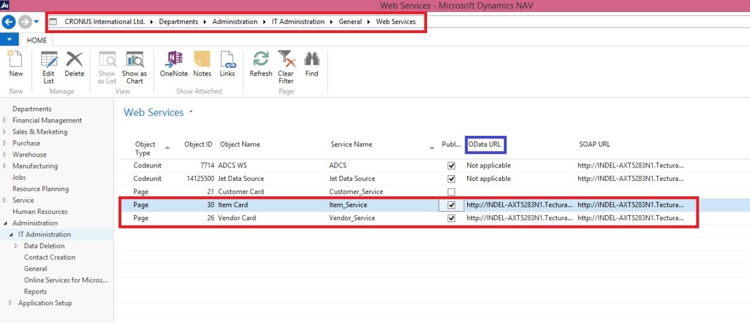Toggle Published checkbox for ADCS

(451, 166)
